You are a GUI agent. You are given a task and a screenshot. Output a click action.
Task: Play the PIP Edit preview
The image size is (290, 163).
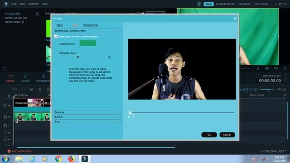tap(129, 117)
